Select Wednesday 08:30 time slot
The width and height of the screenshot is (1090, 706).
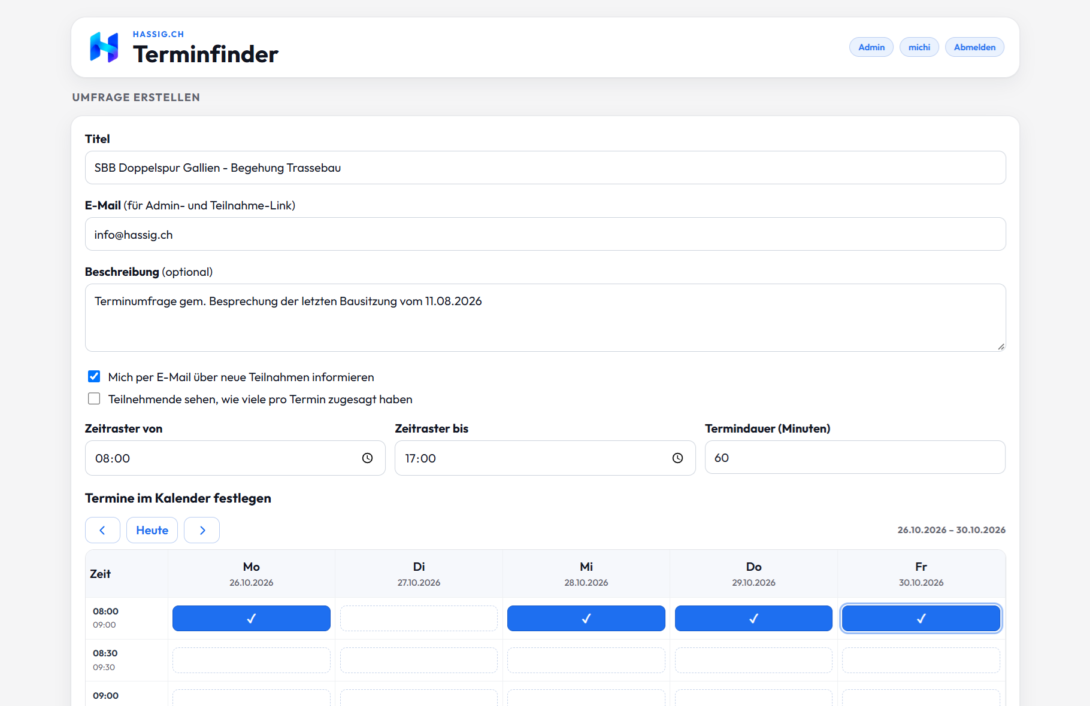tap(586, 660)
